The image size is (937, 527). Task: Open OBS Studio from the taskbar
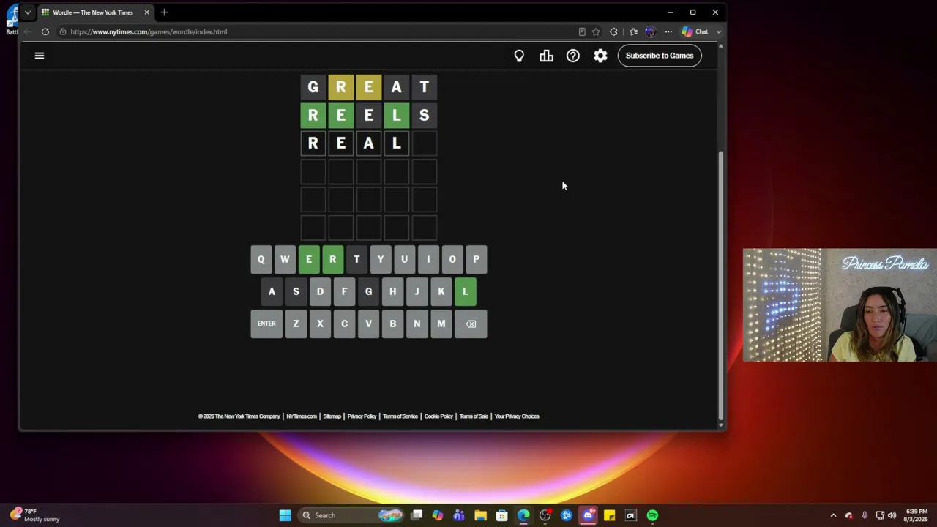tap(545, 515)
